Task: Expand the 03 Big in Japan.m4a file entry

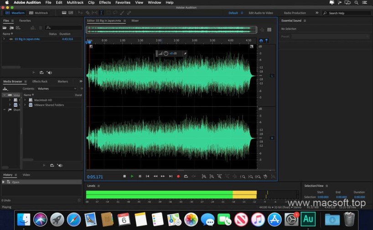Action: tap(4, 39)
